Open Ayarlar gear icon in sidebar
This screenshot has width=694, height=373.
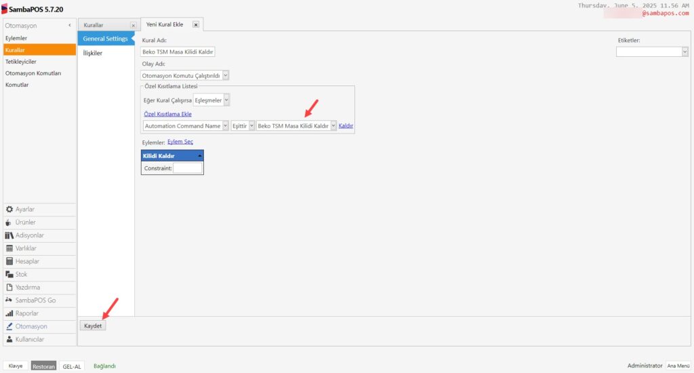pos(9,209)
